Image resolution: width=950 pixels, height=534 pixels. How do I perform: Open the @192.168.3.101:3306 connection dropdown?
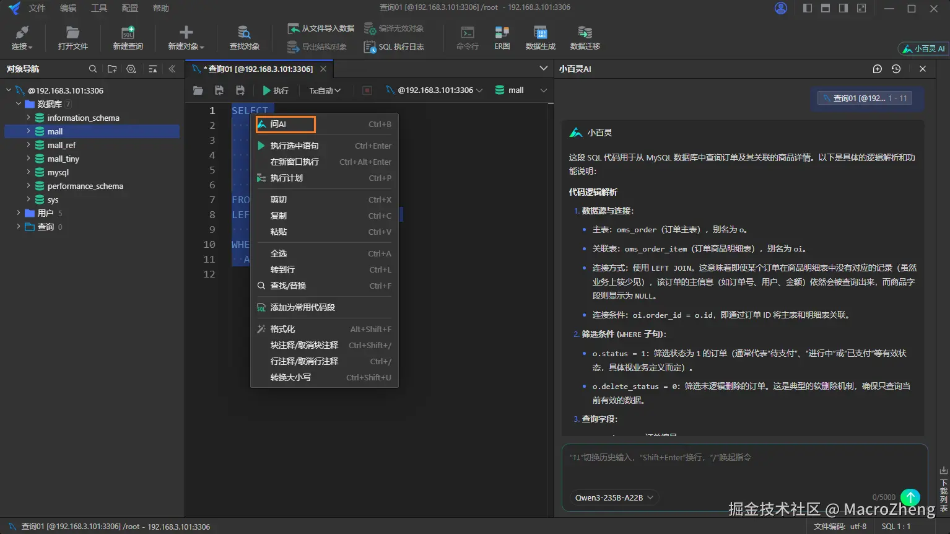(x=434, y=90)
